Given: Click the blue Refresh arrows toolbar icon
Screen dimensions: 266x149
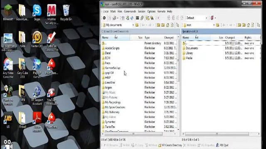Looking at the screenshot, I should (132, 18).
